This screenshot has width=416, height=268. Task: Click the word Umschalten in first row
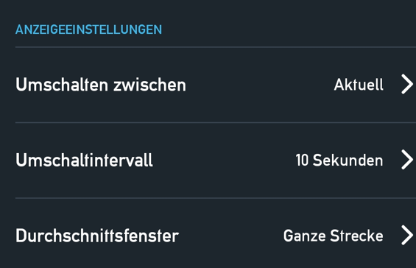click(62, 85)
